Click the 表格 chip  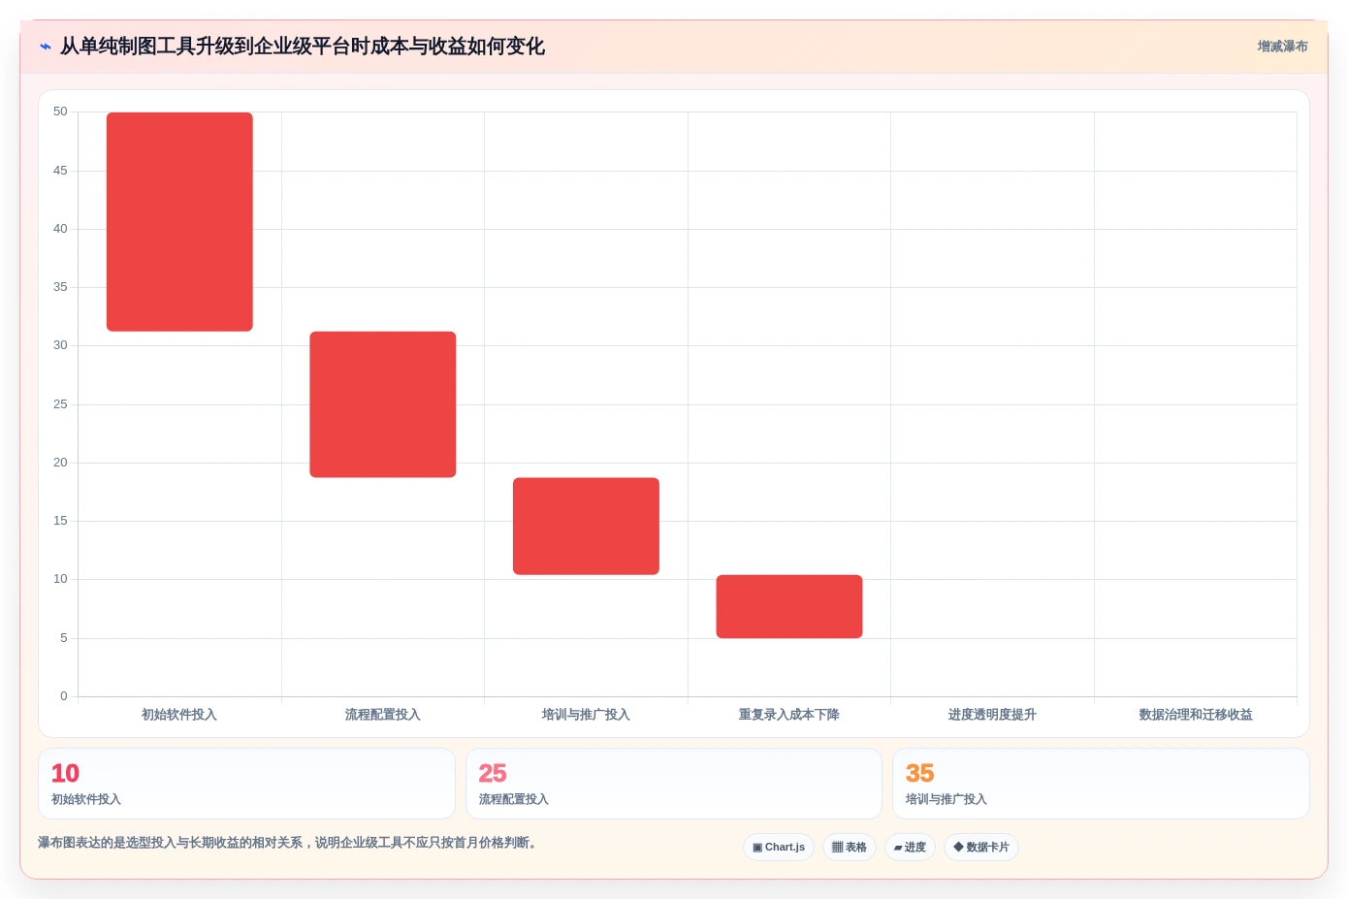click(850, 847)
